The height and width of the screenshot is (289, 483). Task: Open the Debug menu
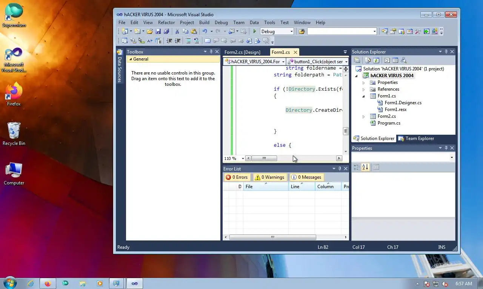point(221,23)
